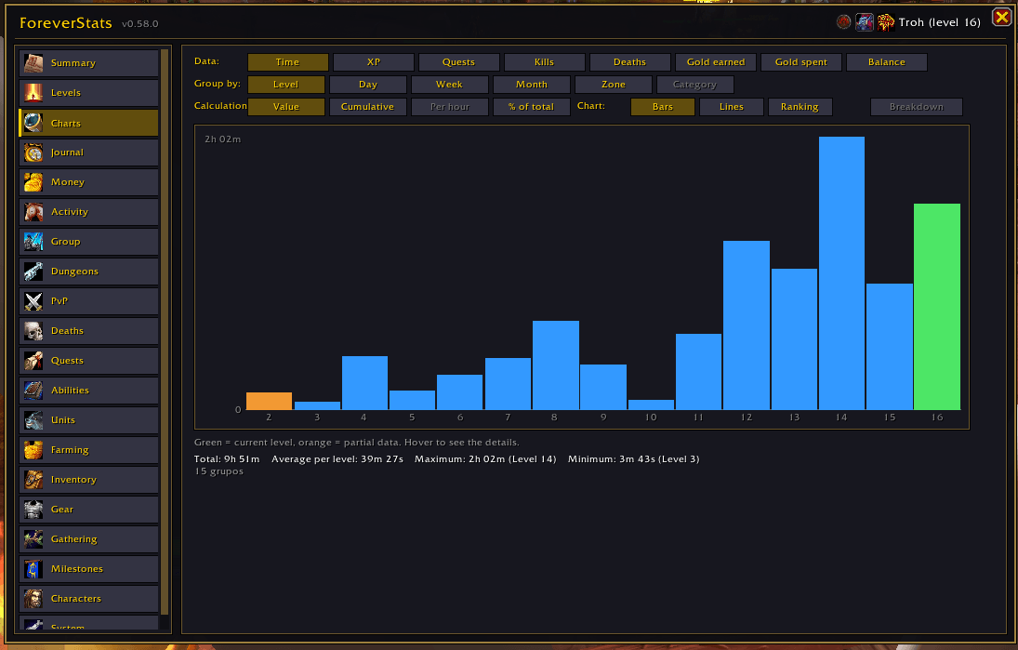Viewport: 1018px width, 650px height.
Task: Click the Charts magnifier icon
Action: click(33, 123)
